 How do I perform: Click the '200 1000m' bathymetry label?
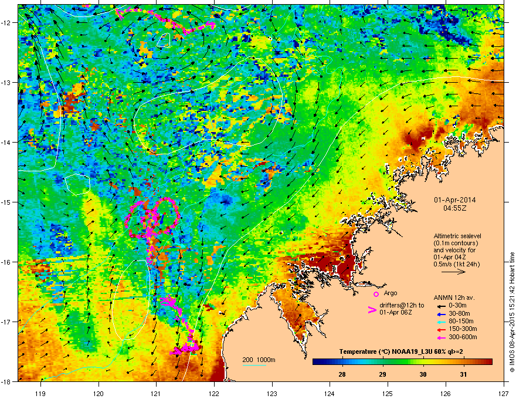259,360
